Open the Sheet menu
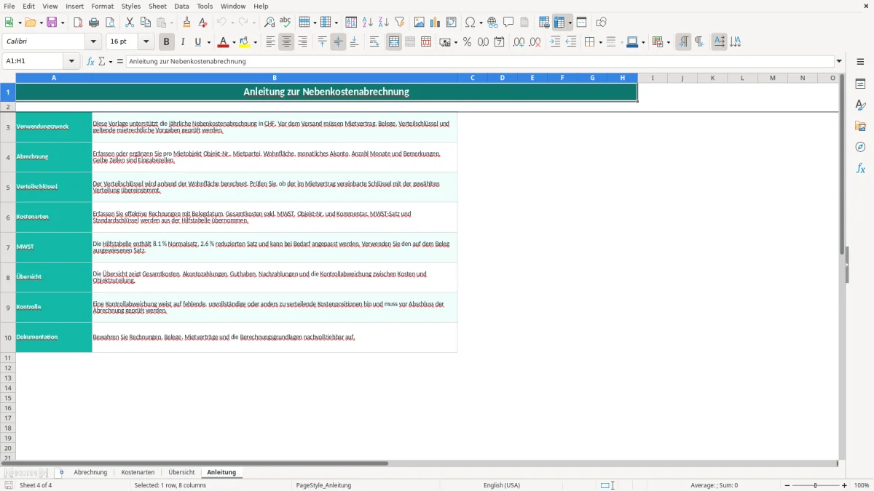This screenshot has height=491, width=874. 157,6
